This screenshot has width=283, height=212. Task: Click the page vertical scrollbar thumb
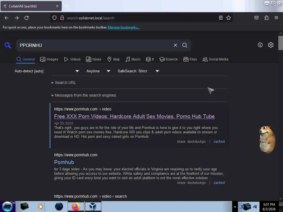(281, 43)
